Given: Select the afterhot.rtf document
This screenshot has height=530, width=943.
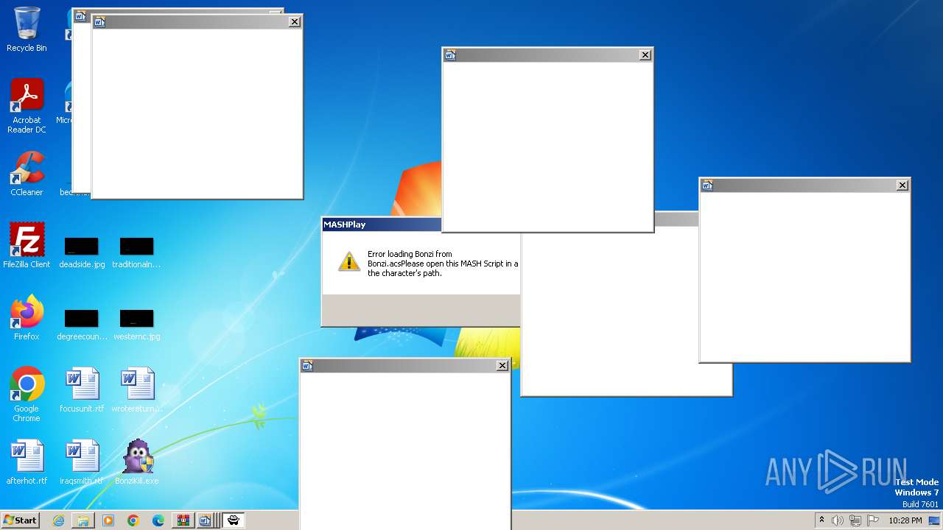Looking at the screenshot, I should point(27,462).
